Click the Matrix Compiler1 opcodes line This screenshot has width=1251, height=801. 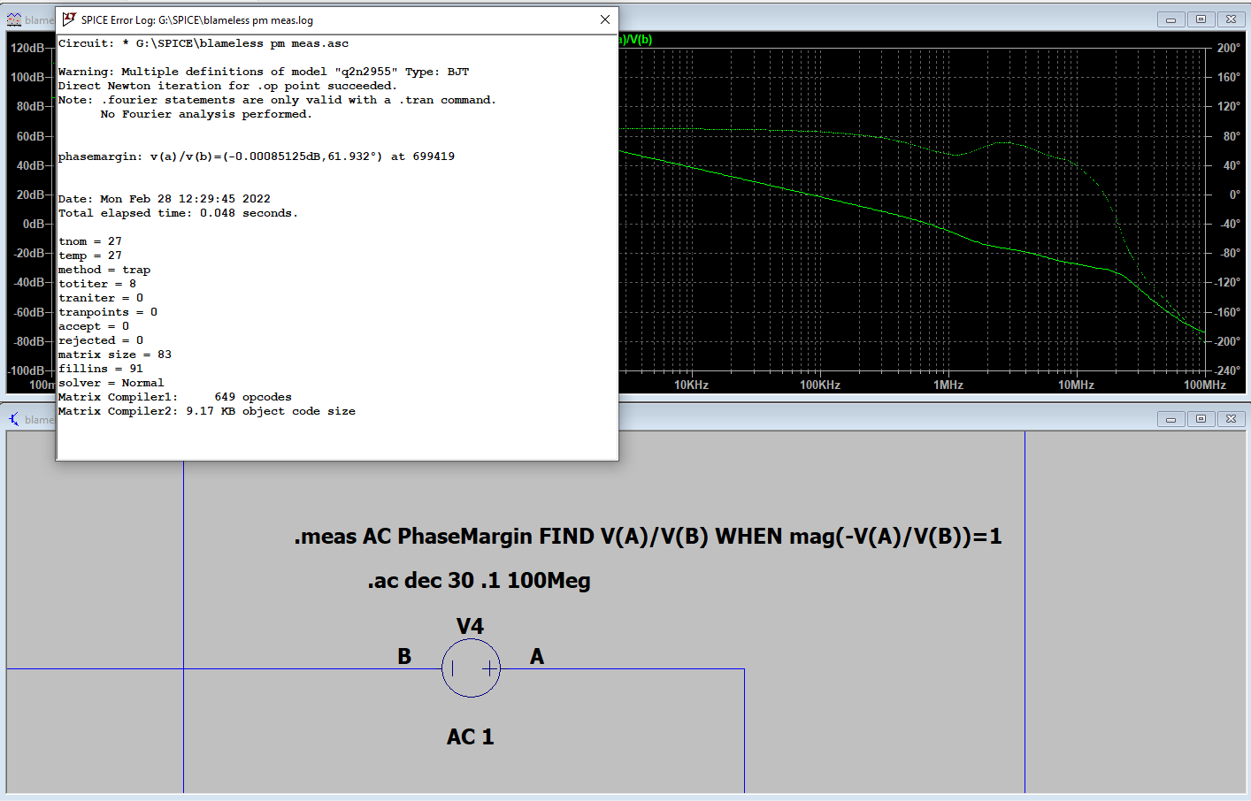(175, 397)
